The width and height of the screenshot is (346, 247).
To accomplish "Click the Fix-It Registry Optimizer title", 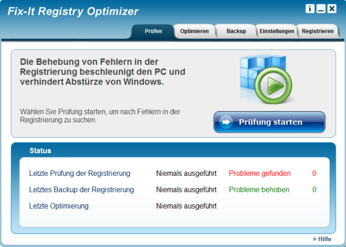I will (x=73, y=11).
